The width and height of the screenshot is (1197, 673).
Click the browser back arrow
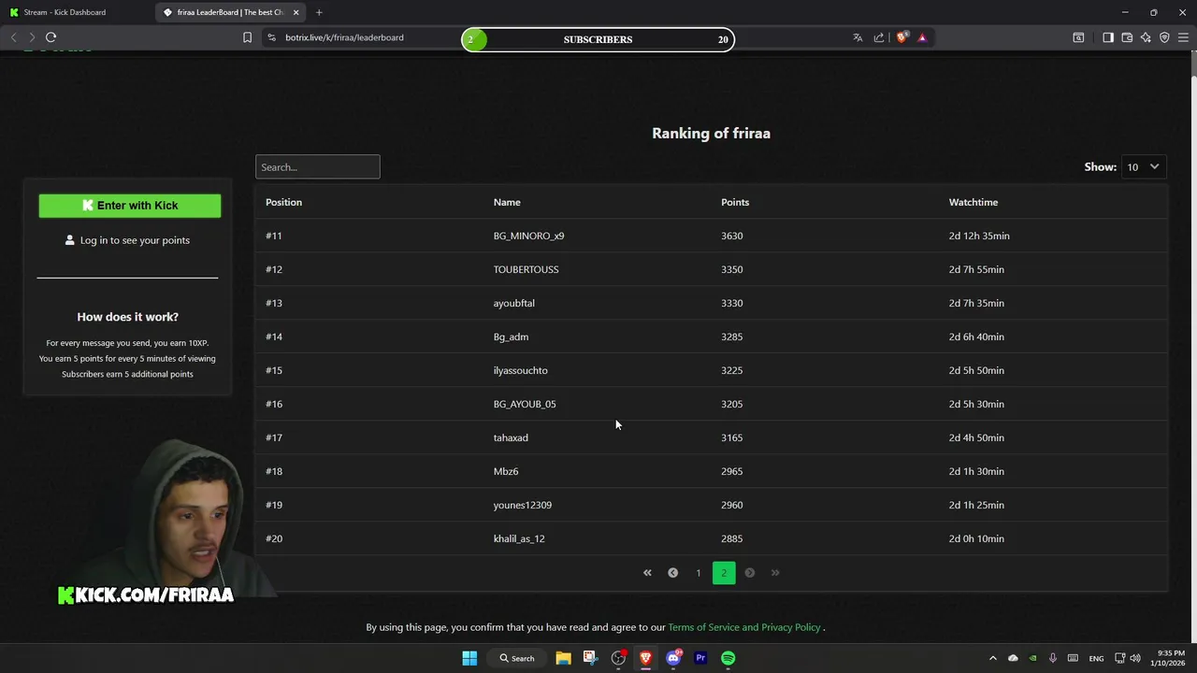(x=13, y=37)
